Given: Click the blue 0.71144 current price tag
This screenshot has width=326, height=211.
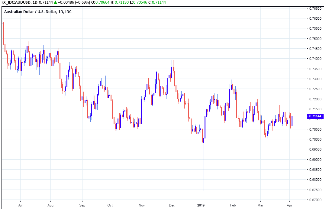Looking at the screenshot, I should pyautogui.click(x=315, y=116).
